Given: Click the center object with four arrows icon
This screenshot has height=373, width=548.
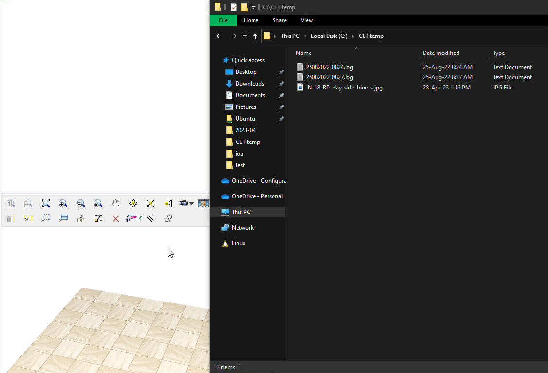Looking at the screenshot, I should click(151, 203).
